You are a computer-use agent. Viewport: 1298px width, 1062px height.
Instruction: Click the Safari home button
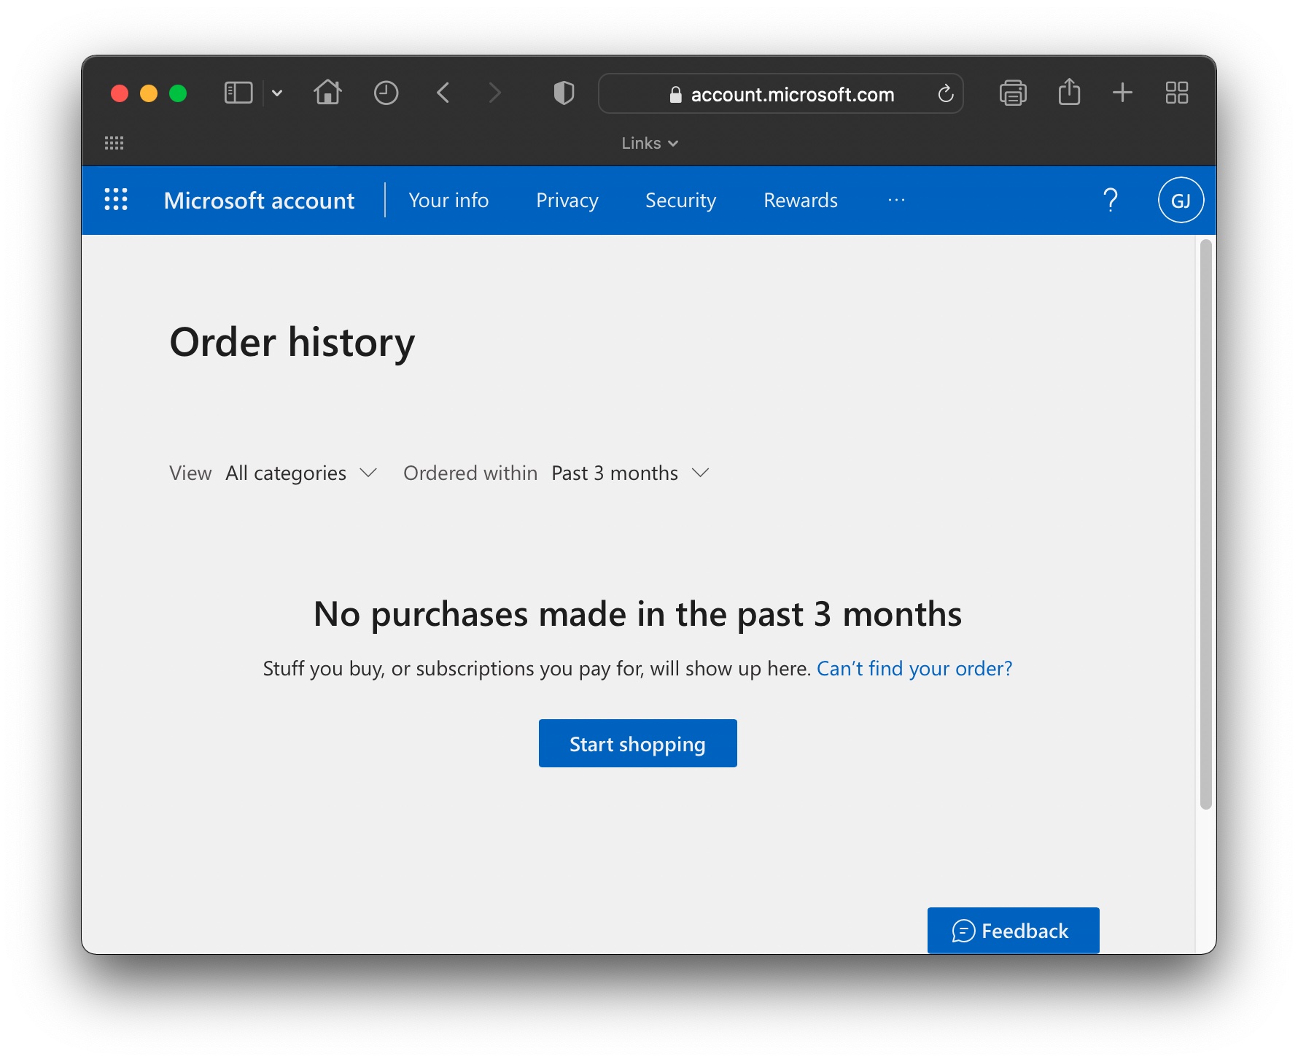[327, 93]
